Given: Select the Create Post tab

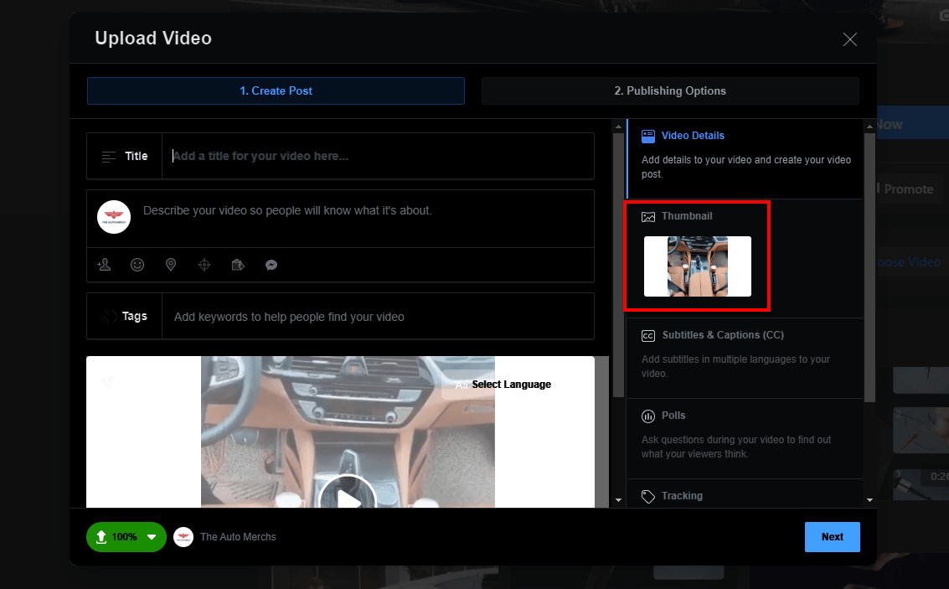Looking at the screenshot, I should click(x=276, y=90).
